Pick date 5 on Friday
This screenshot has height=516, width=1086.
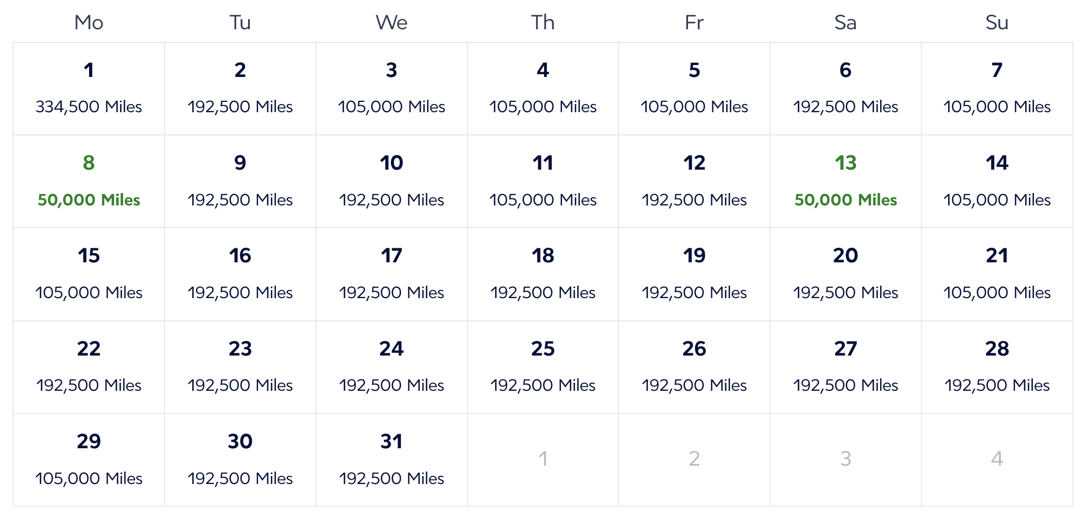tap(694, 88)
